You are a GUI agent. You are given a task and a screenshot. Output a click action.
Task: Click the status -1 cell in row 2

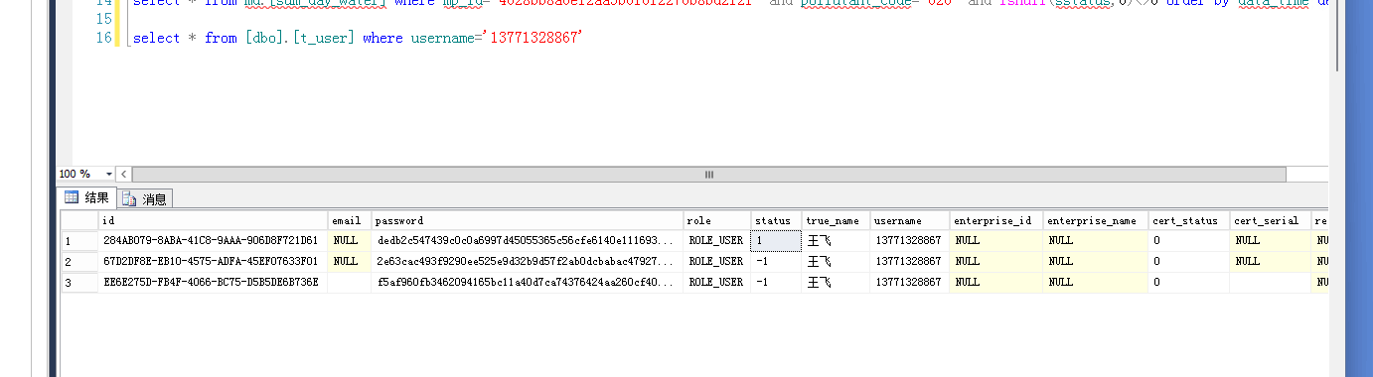776,261
